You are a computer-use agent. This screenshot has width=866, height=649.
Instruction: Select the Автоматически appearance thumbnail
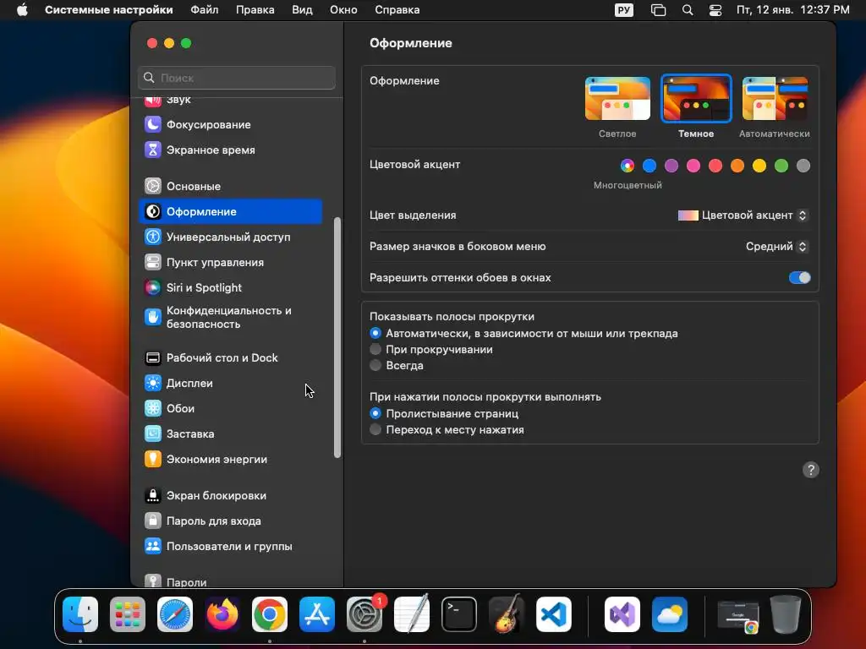point(775,98)
